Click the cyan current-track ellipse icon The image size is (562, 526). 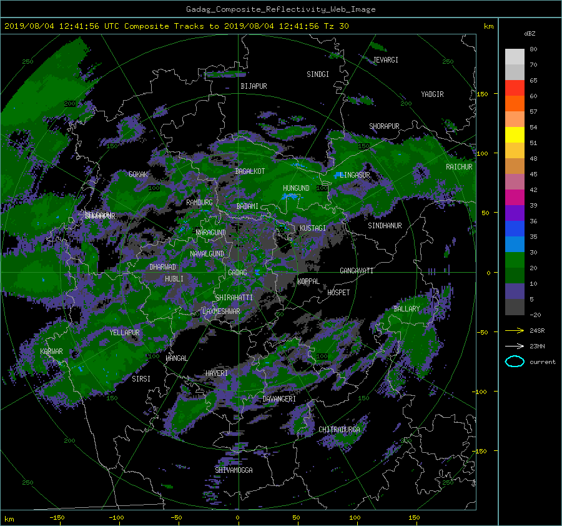tap(515, 362)
